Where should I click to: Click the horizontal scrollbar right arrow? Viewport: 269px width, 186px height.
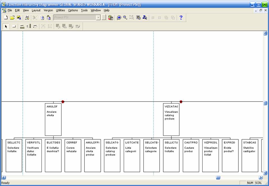tap(260, 178)
